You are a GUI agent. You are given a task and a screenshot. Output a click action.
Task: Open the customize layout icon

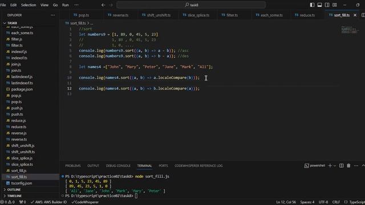click(x=335, y=5)
